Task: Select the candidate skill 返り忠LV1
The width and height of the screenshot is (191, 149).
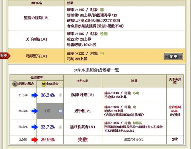Action: pos(83,111)
